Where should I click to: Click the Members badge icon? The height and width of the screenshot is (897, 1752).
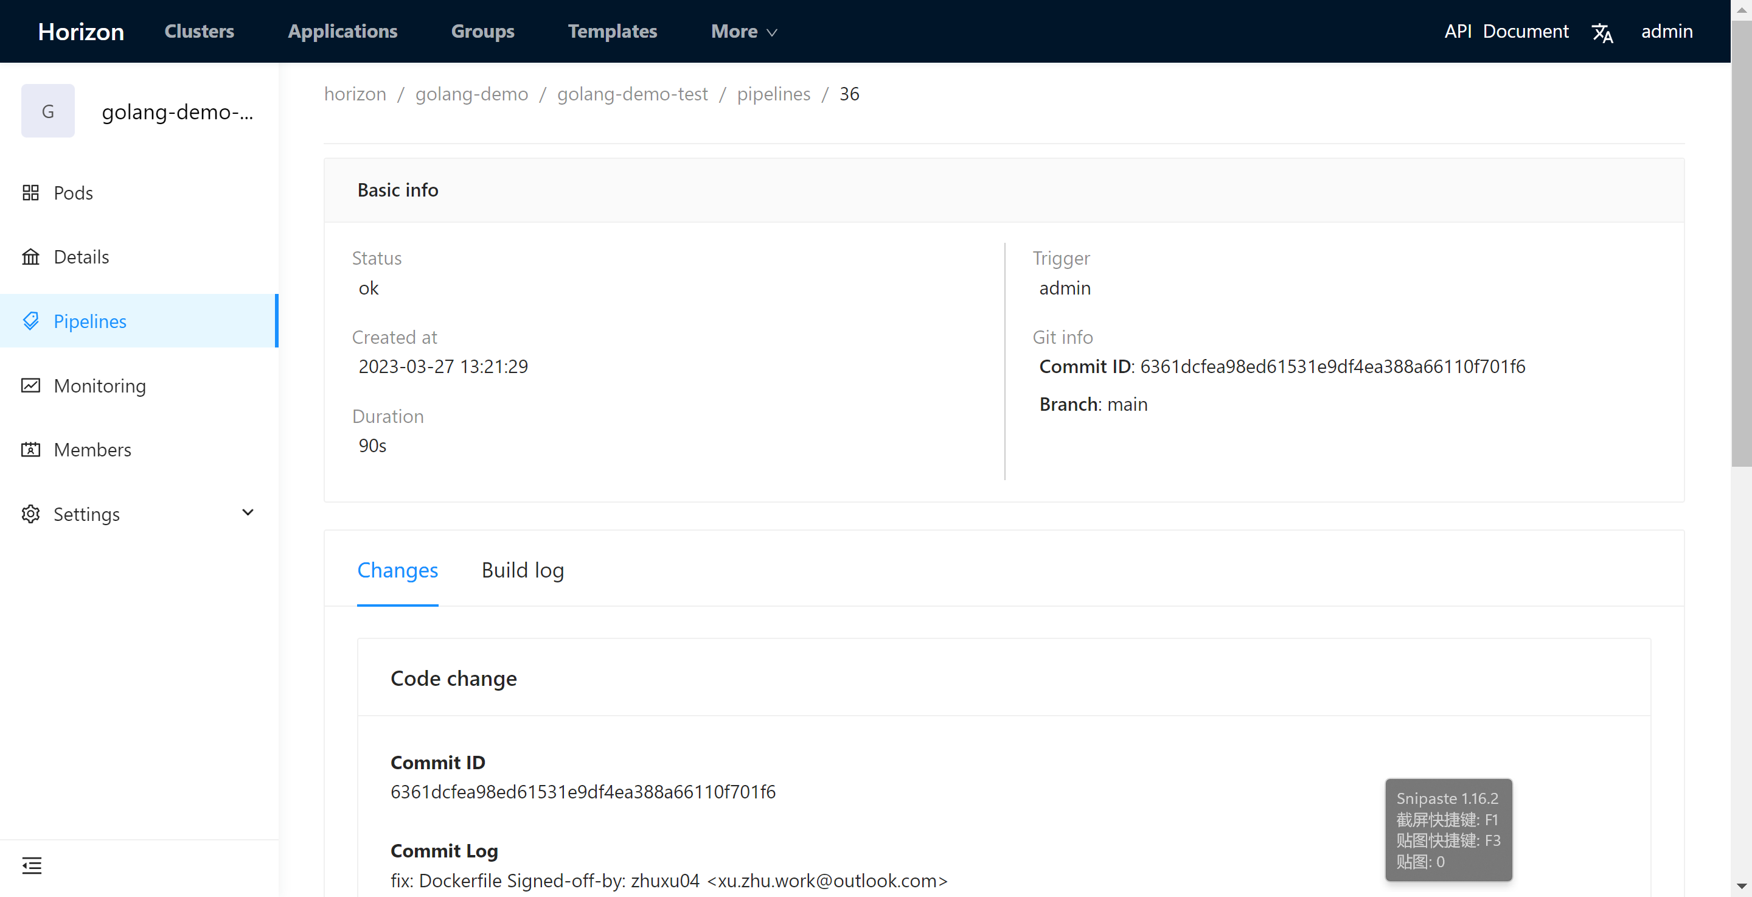(x=30, y=449)
